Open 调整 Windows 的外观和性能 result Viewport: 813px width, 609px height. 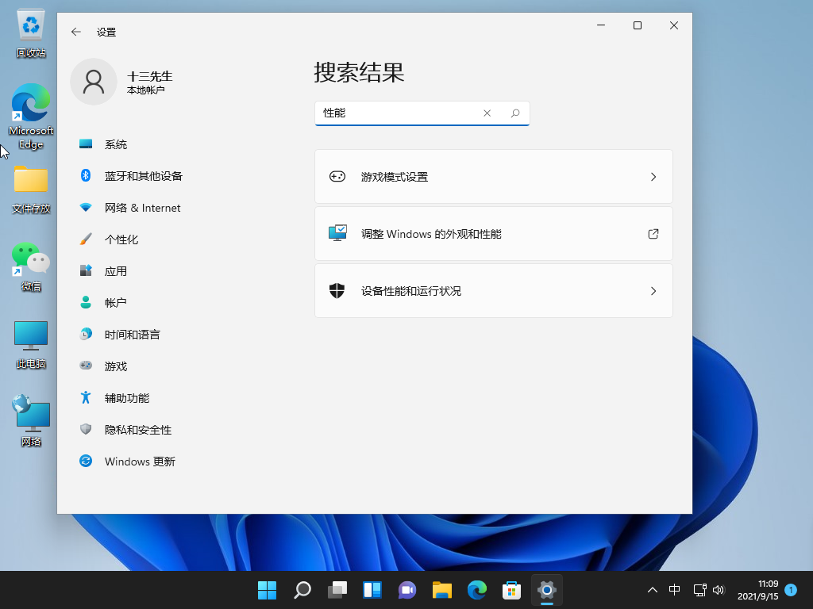[494, 234]
